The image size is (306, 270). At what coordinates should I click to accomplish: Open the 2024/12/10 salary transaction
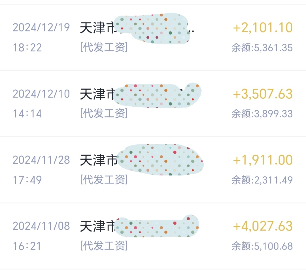[x=153, y=104]
